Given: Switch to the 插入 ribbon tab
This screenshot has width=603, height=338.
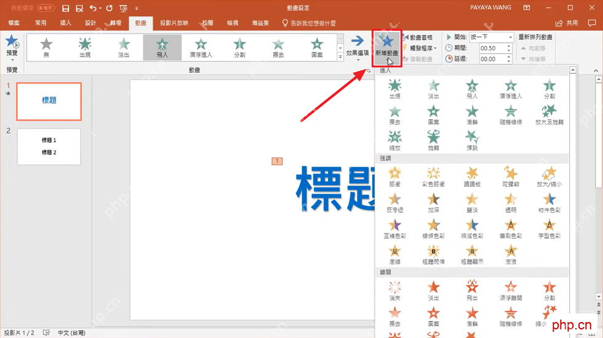Looking at the screenshot, I should coord(66,23).
